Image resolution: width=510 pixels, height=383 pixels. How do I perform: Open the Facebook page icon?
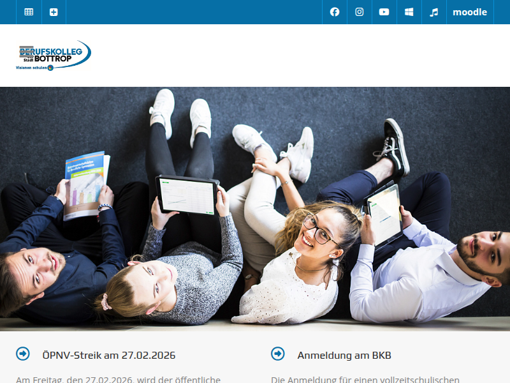pos(335,12)
